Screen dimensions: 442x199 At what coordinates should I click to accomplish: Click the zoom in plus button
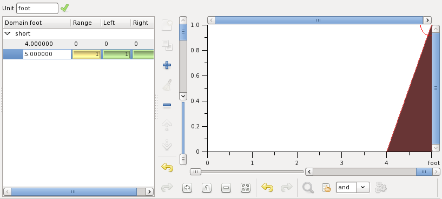(x=187, y=188)
